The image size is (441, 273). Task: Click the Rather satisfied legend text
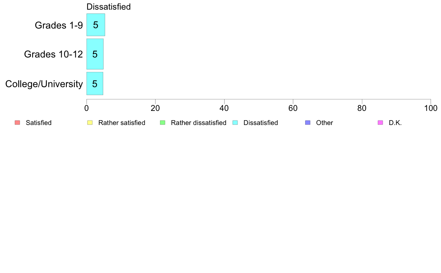(x=122, y=123)
